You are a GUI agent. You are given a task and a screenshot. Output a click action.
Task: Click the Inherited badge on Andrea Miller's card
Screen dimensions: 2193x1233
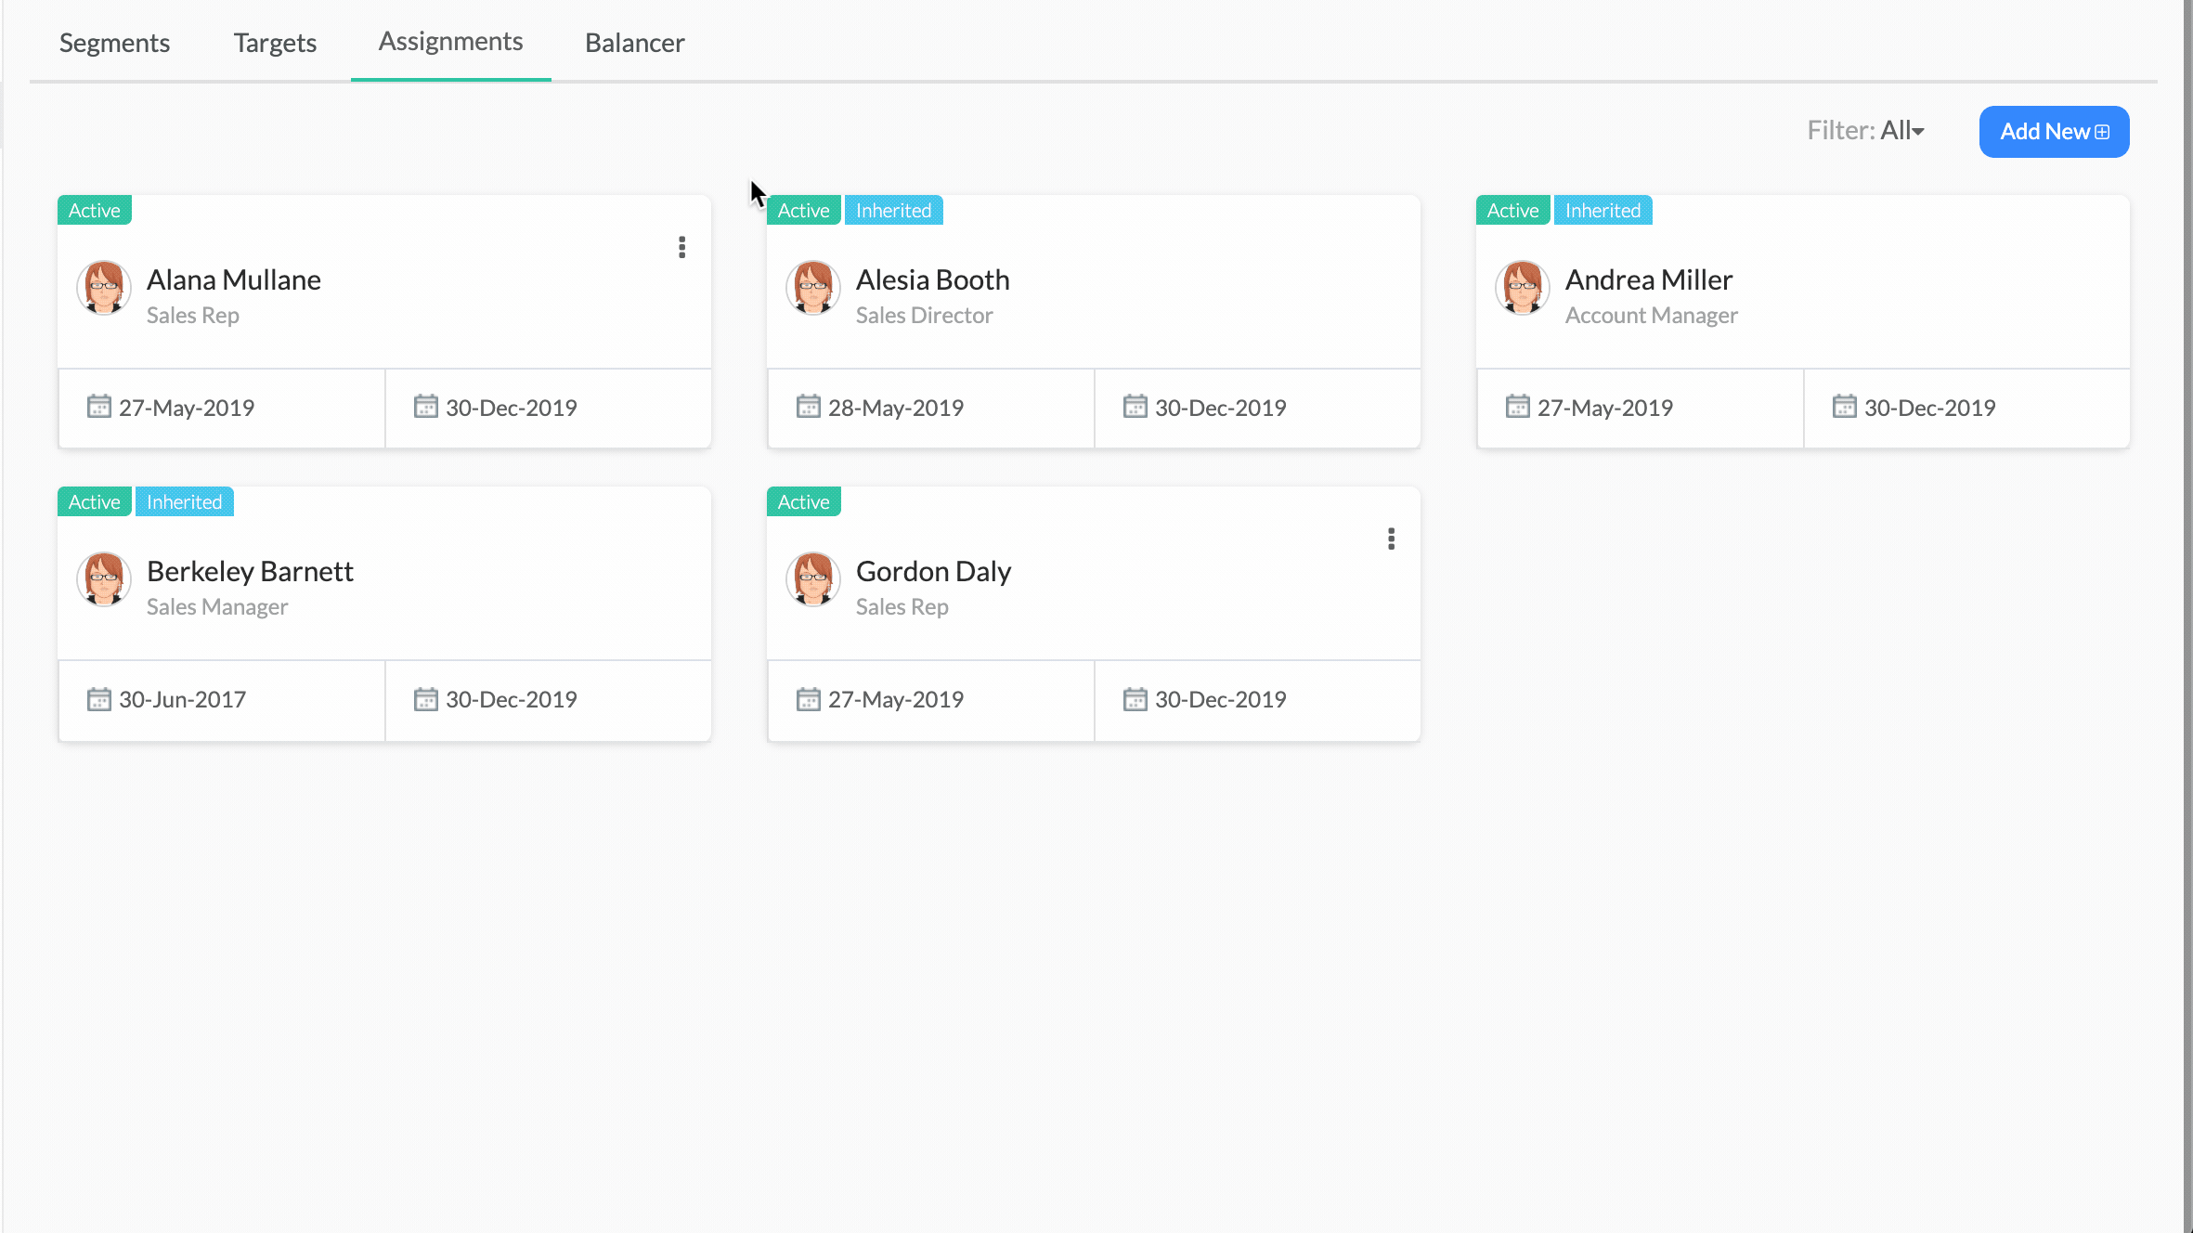click(1603, 210)
